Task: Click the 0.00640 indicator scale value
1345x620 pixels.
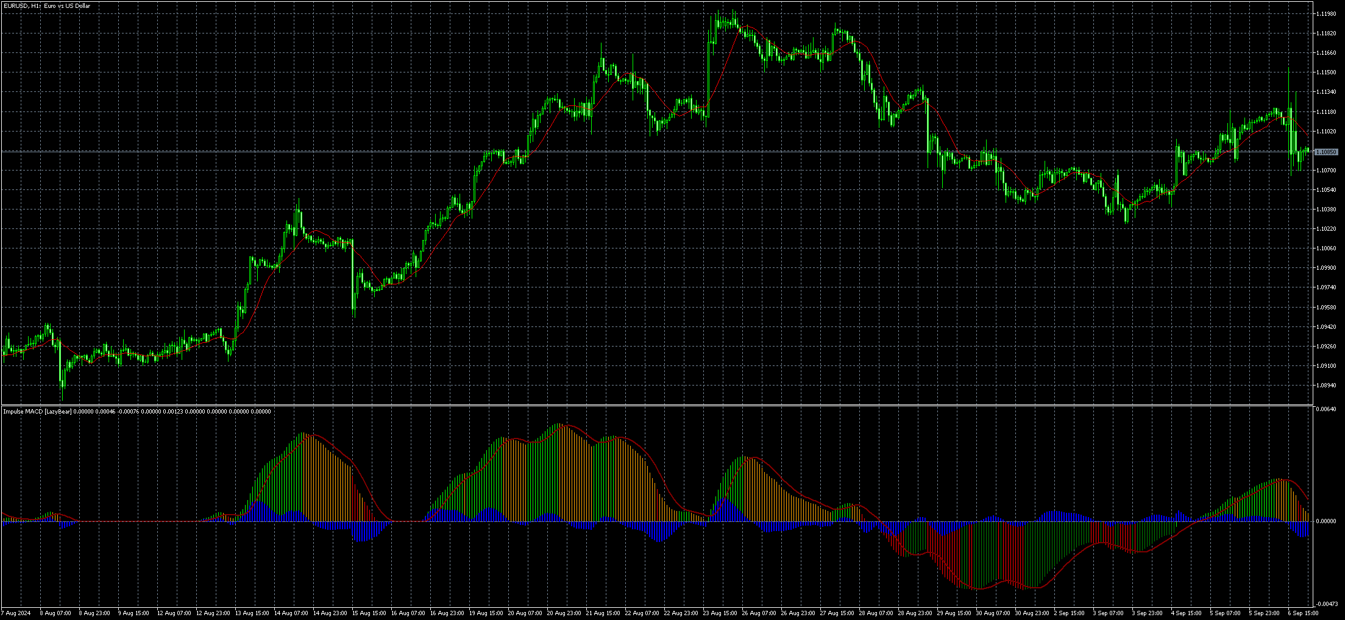Action: pyautogui.click(x=1325, y=409)
